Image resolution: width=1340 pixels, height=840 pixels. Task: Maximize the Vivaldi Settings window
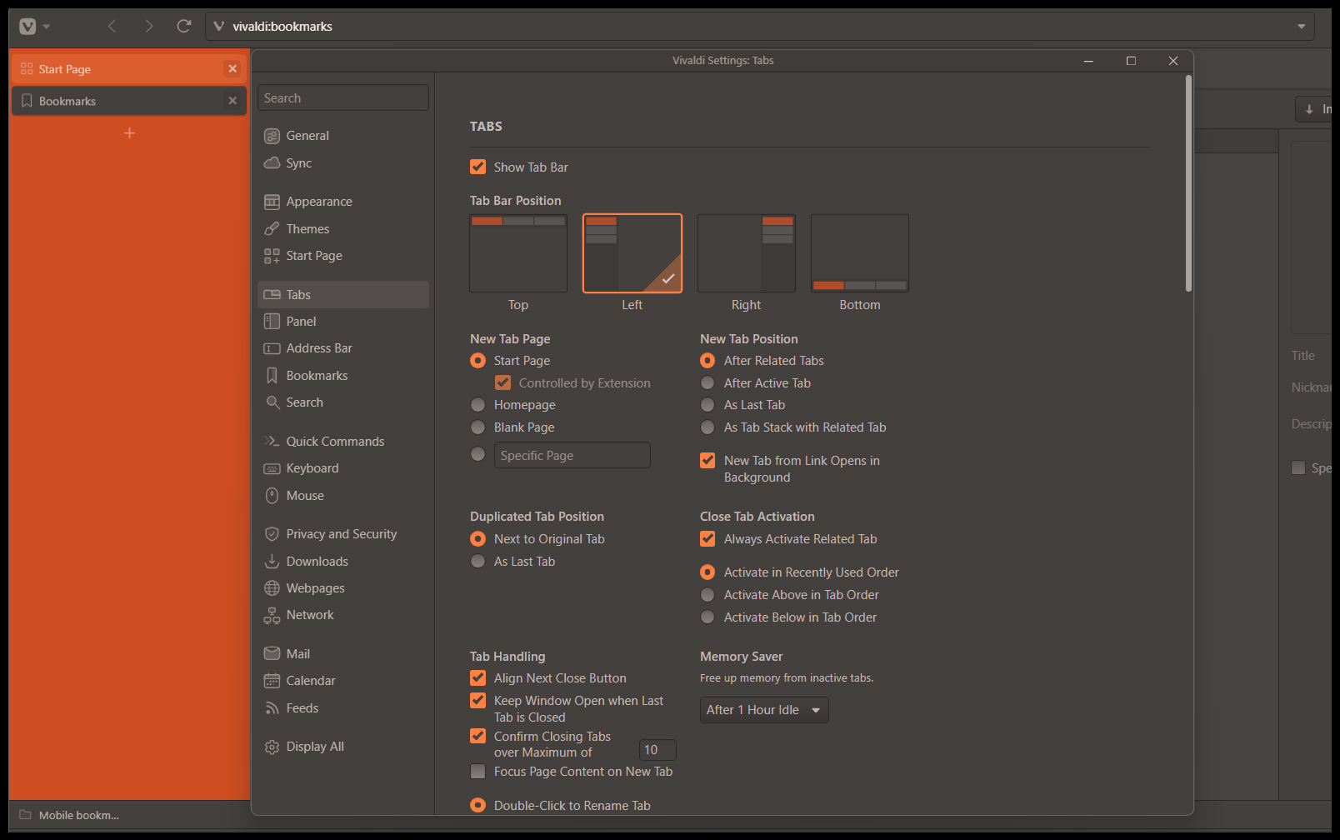[1131, 61]
